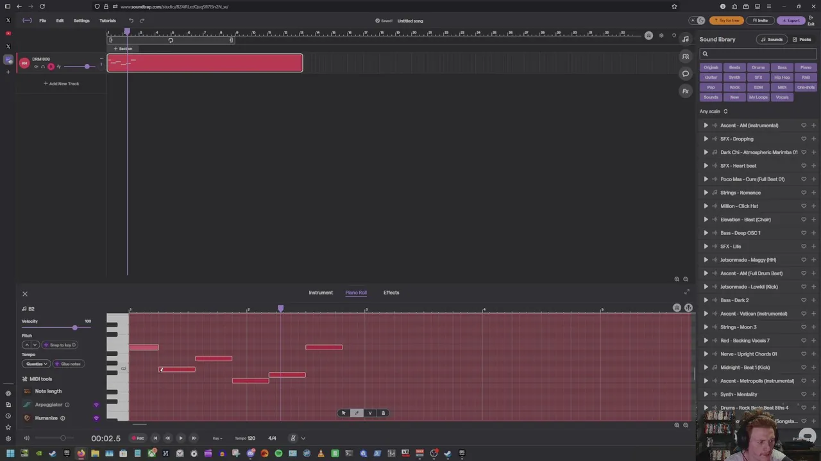The image size is (821, 461).
Task: Click the sound library search field
Action: click(x=758, y=54)
